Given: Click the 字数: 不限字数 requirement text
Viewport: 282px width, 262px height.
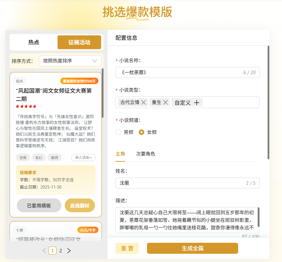Looking at the screenshot, I should 47,180.
